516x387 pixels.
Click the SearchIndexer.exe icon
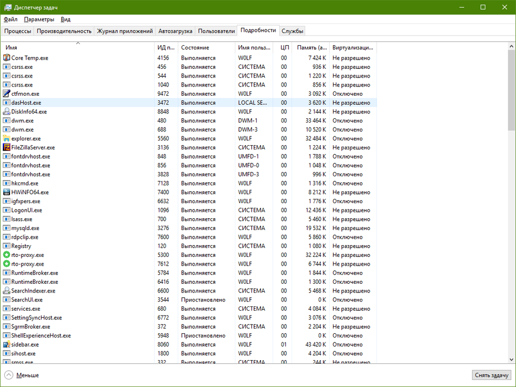[6, 291]
